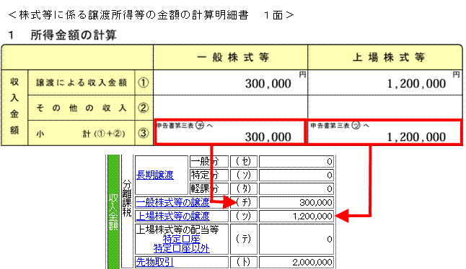This screenshot has width=466, height=269.
Task: Click the (テ) code cell
Action: tap(243, 239)
